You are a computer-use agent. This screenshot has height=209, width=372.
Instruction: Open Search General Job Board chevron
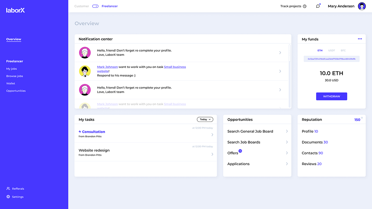[287, 131]
